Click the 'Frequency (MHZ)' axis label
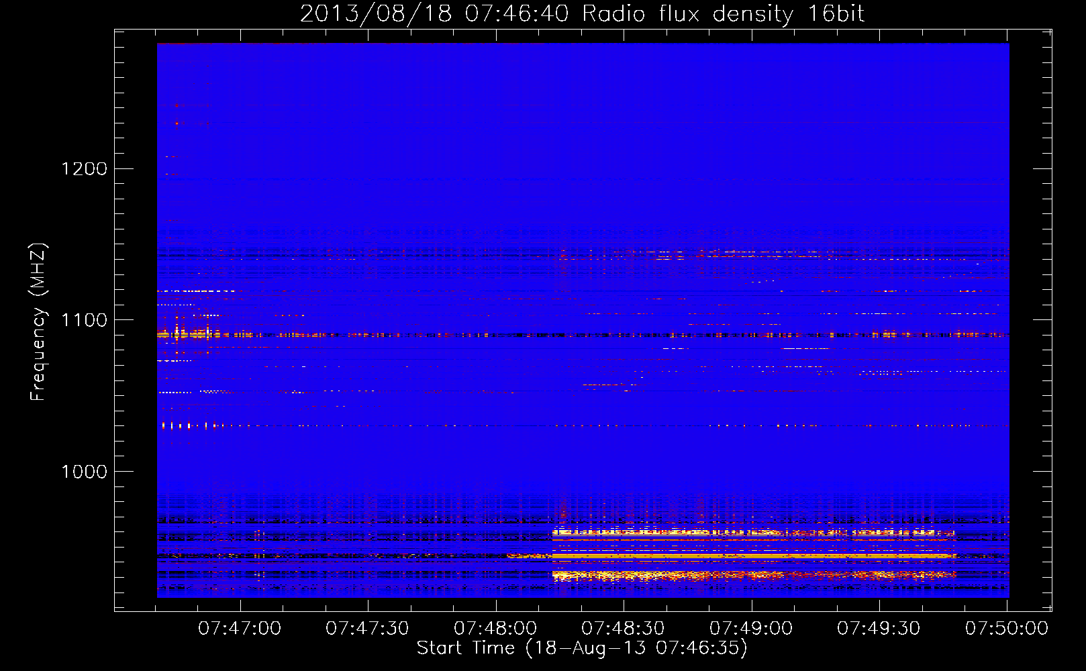 [39, 322]
